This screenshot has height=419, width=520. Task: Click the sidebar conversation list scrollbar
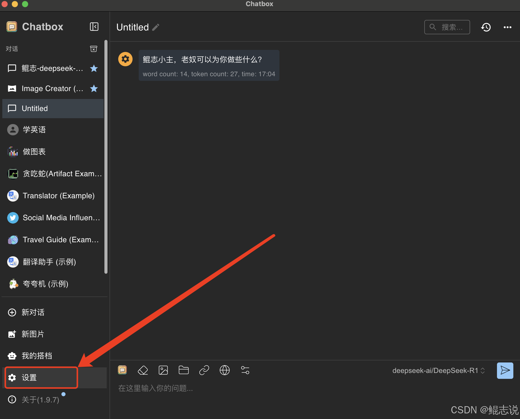pyautogui.click(x=106, y=157)
